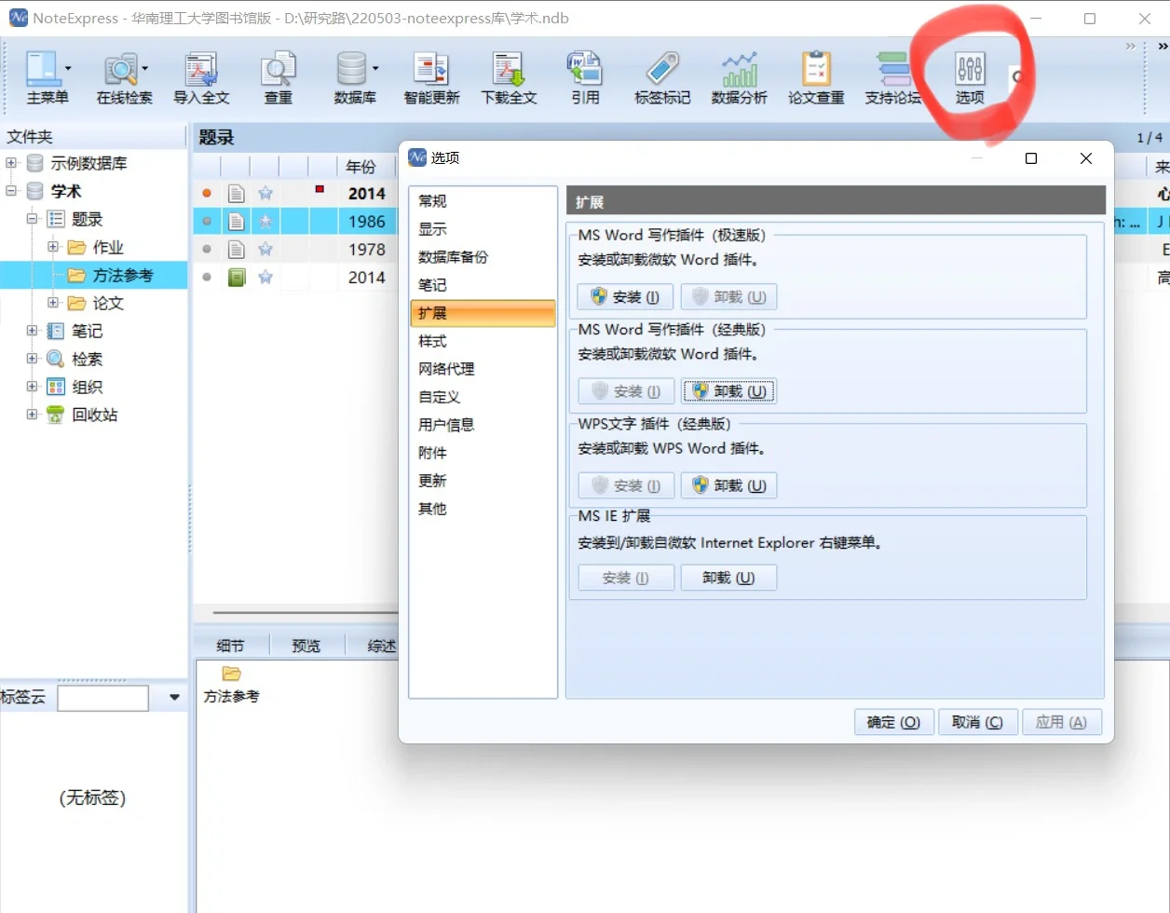The image size is (1170, 913).
Task: Expand the 组织 tree node
Action: pos(32,387)
